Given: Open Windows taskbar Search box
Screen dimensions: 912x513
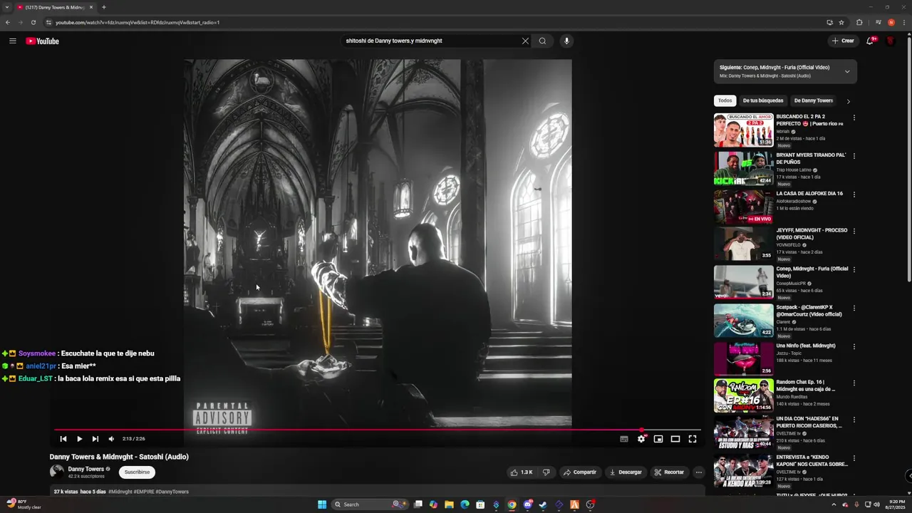Looking at the screenshot, I should pos(370,504).
